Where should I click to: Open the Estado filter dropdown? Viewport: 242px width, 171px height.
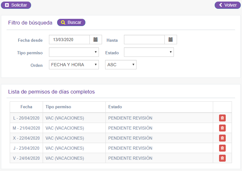tap(149, 52)
